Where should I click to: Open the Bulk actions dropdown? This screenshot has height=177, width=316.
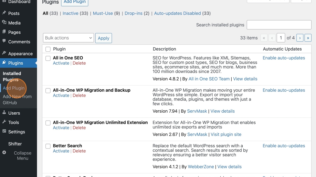pyautogui.click(x=68, y=38)
